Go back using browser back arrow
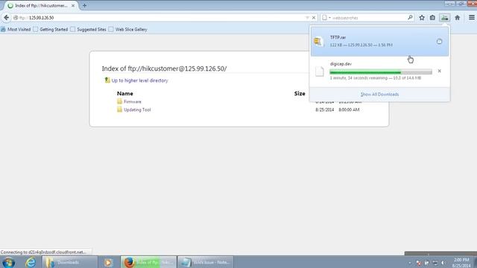This screenshot has width=477, height=268. click(7, 18)
